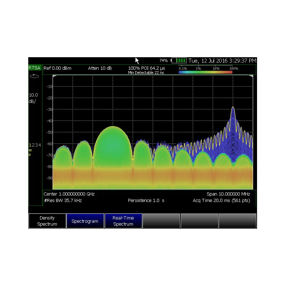Click the density color scale bar
The image size is (286, 286).
coord(205,72)
